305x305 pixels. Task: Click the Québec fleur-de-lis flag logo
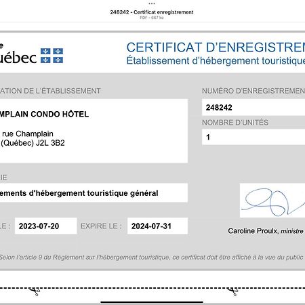pyautogui.click(x=52, y=56)
